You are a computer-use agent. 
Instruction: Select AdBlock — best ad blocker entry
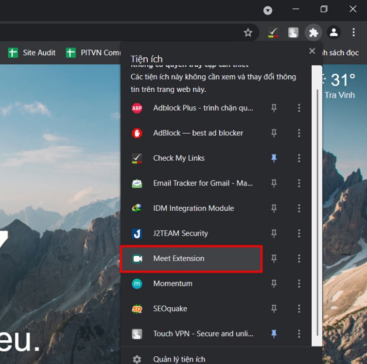coord(198,133)
